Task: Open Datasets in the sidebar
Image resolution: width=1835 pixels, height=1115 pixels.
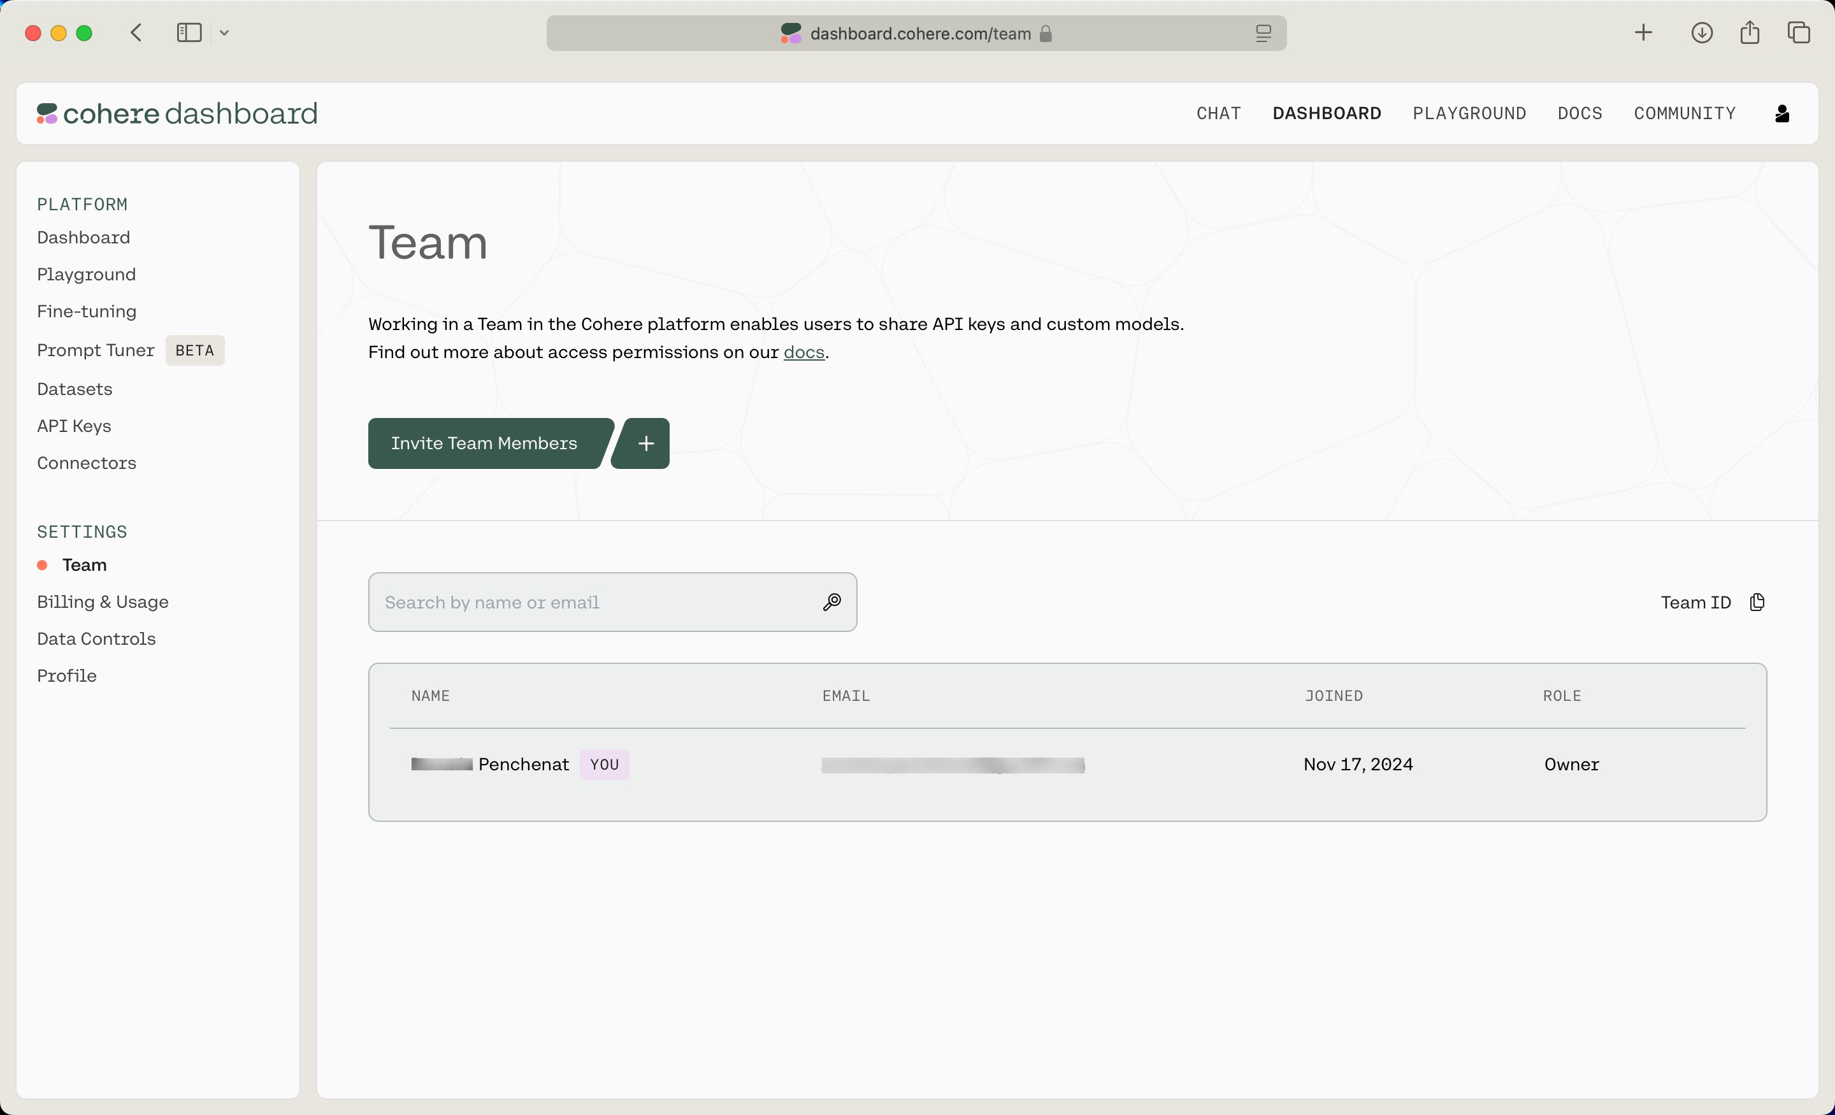Action: 75,389
